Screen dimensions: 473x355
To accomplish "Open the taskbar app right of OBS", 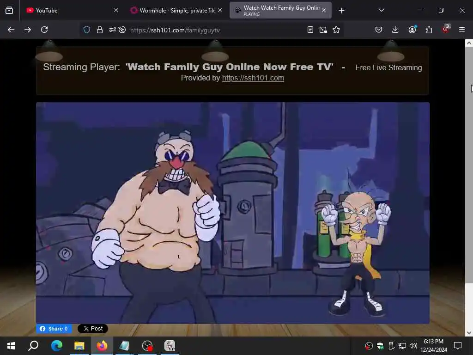I will point(170,346).
